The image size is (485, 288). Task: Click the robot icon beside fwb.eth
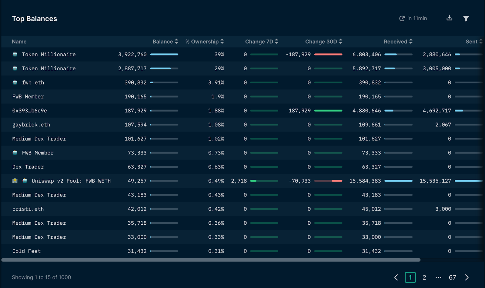tap(15, 82)
